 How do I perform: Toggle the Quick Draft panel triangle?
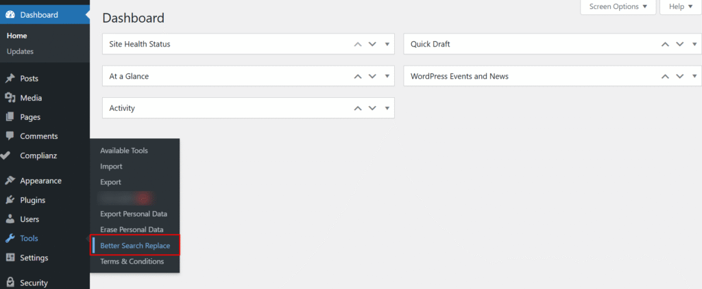(x=694, y=44)
